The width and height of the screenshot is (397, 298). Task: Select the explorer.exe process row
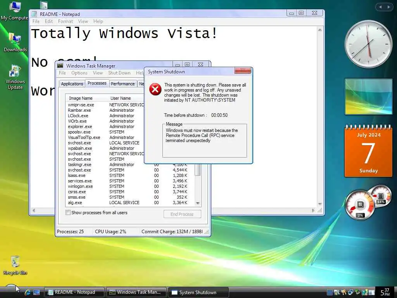(x=105, y=126)
